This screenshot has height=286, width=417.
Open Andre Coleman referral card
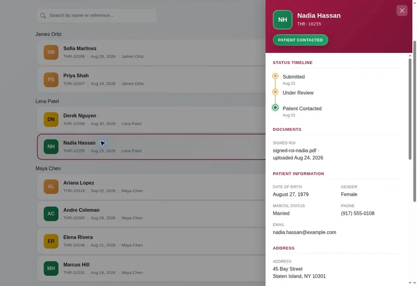click(x=151, y=214)
